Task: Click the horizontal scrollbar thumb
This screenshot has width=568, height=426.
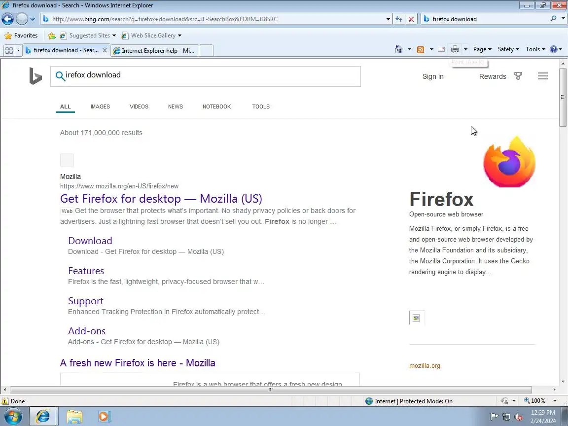Action: 271,390
